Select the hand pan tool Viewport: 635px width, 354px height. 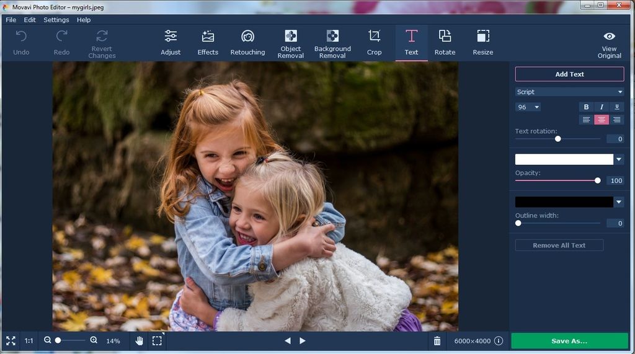coord(140,340)
